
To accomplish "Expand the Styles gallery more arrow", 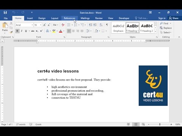I will pyautogui.click(x=155, y=31).
